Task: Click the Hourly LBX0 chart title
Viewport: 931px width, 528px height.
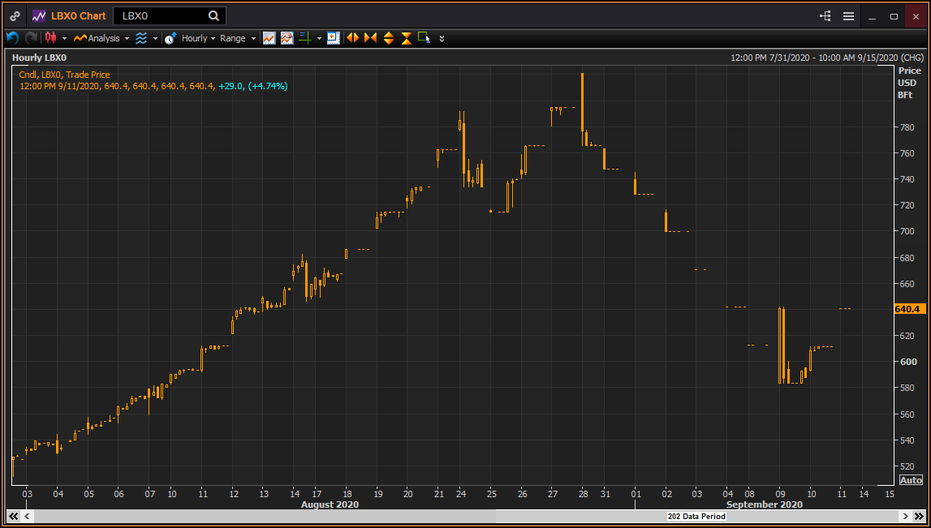Action: (x=39, y=58)
